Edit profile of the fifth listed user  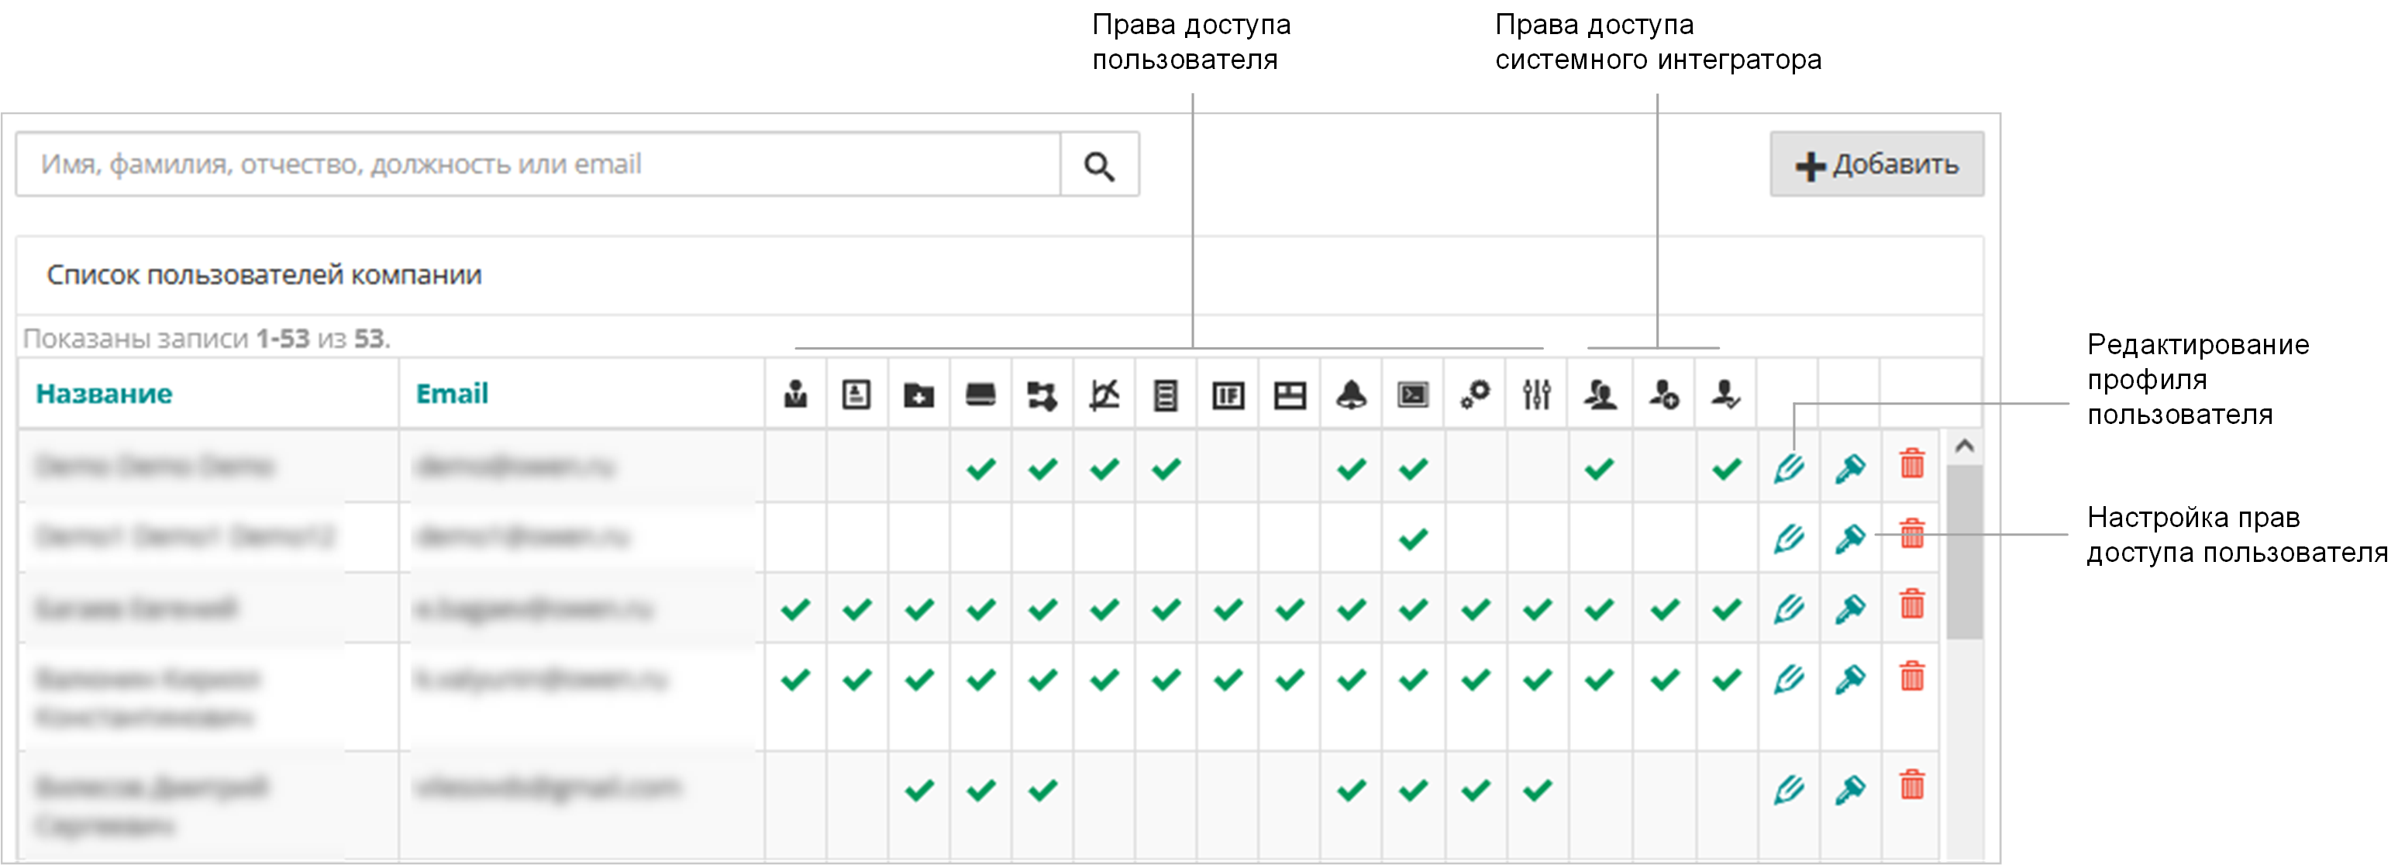pos(1789,791)
